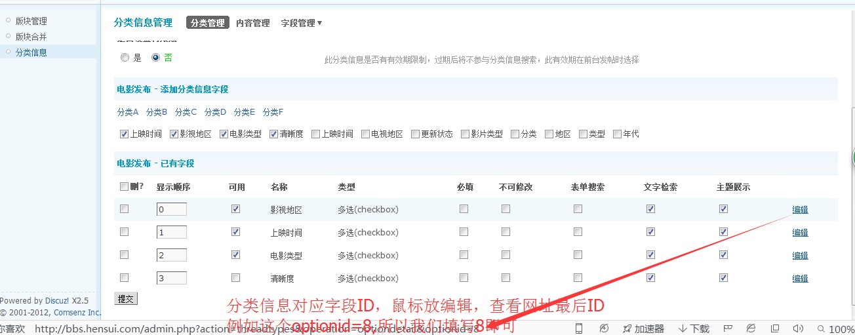
Task: Click the 提交 submit button
Action: pyautogui.click(x=126, y=299)
